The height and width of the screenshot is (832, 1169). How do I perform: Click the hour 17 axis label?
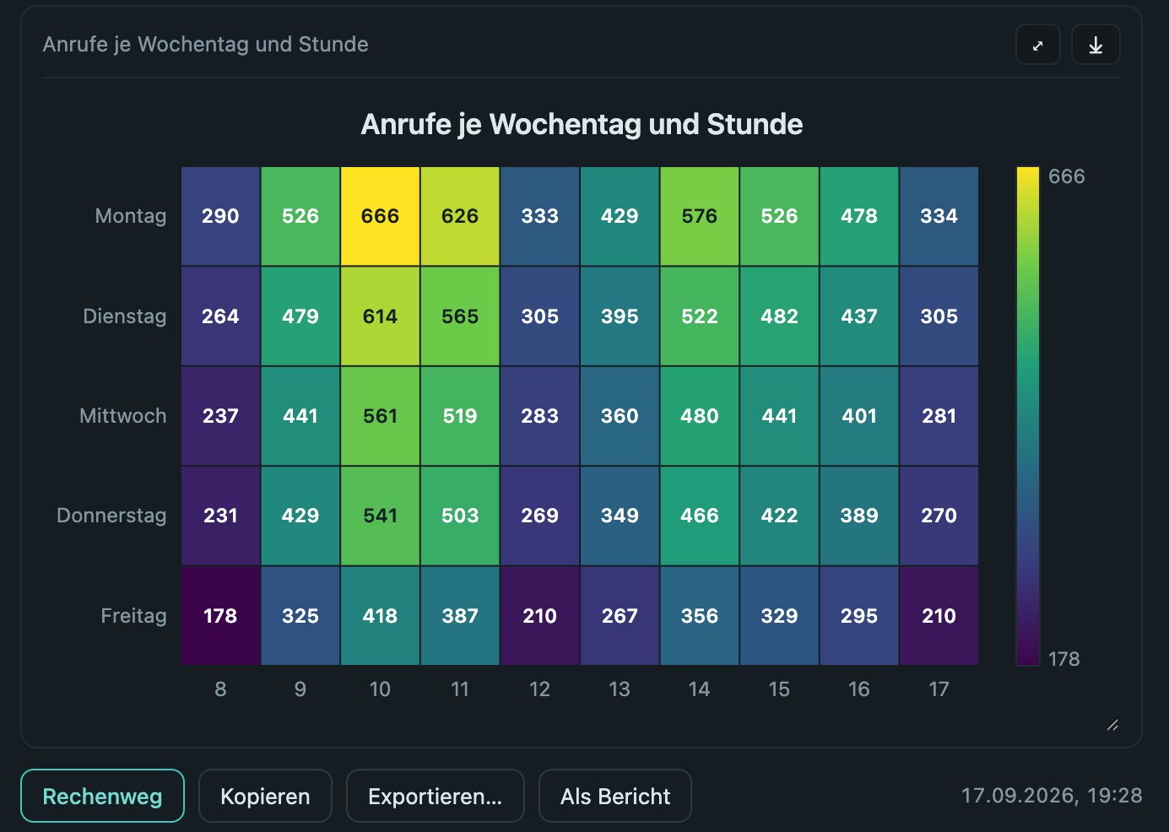(x=939, y=689)
